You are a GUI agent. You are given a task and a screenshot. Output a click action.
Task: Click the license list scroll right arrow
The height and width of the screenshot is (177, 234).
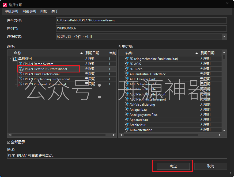pyautogui.click(x=114, y=135)
